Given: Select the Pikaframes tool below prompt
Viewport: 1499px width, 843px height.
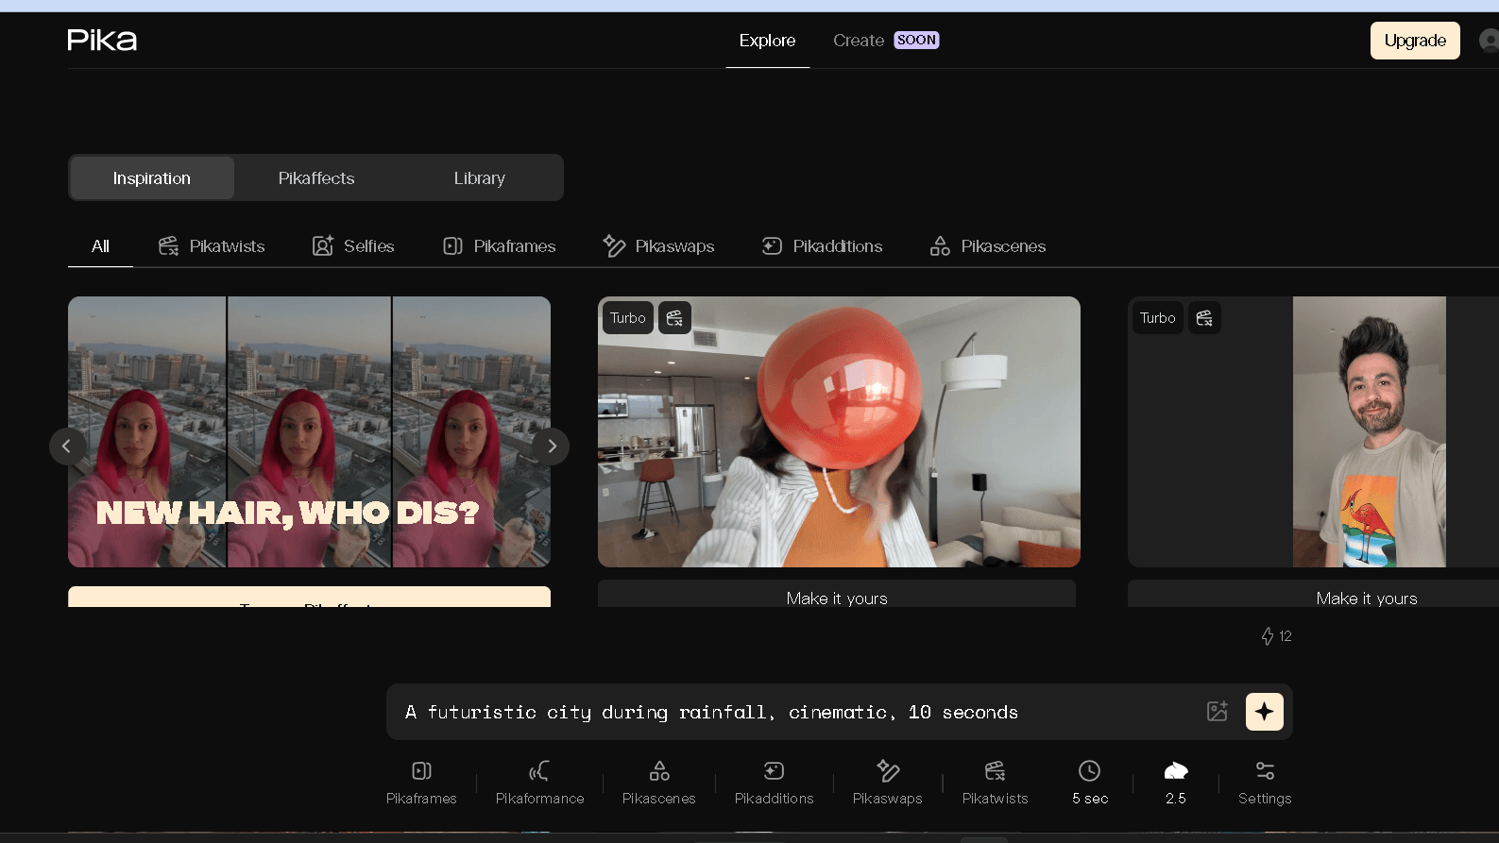Looking at the screenshot, I should pos(421,784).
